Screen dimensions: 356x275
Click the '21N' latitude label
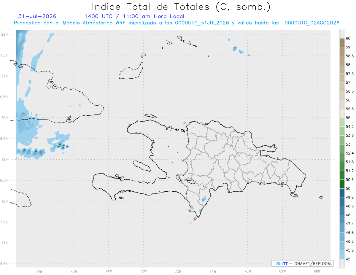click(5, 76)
